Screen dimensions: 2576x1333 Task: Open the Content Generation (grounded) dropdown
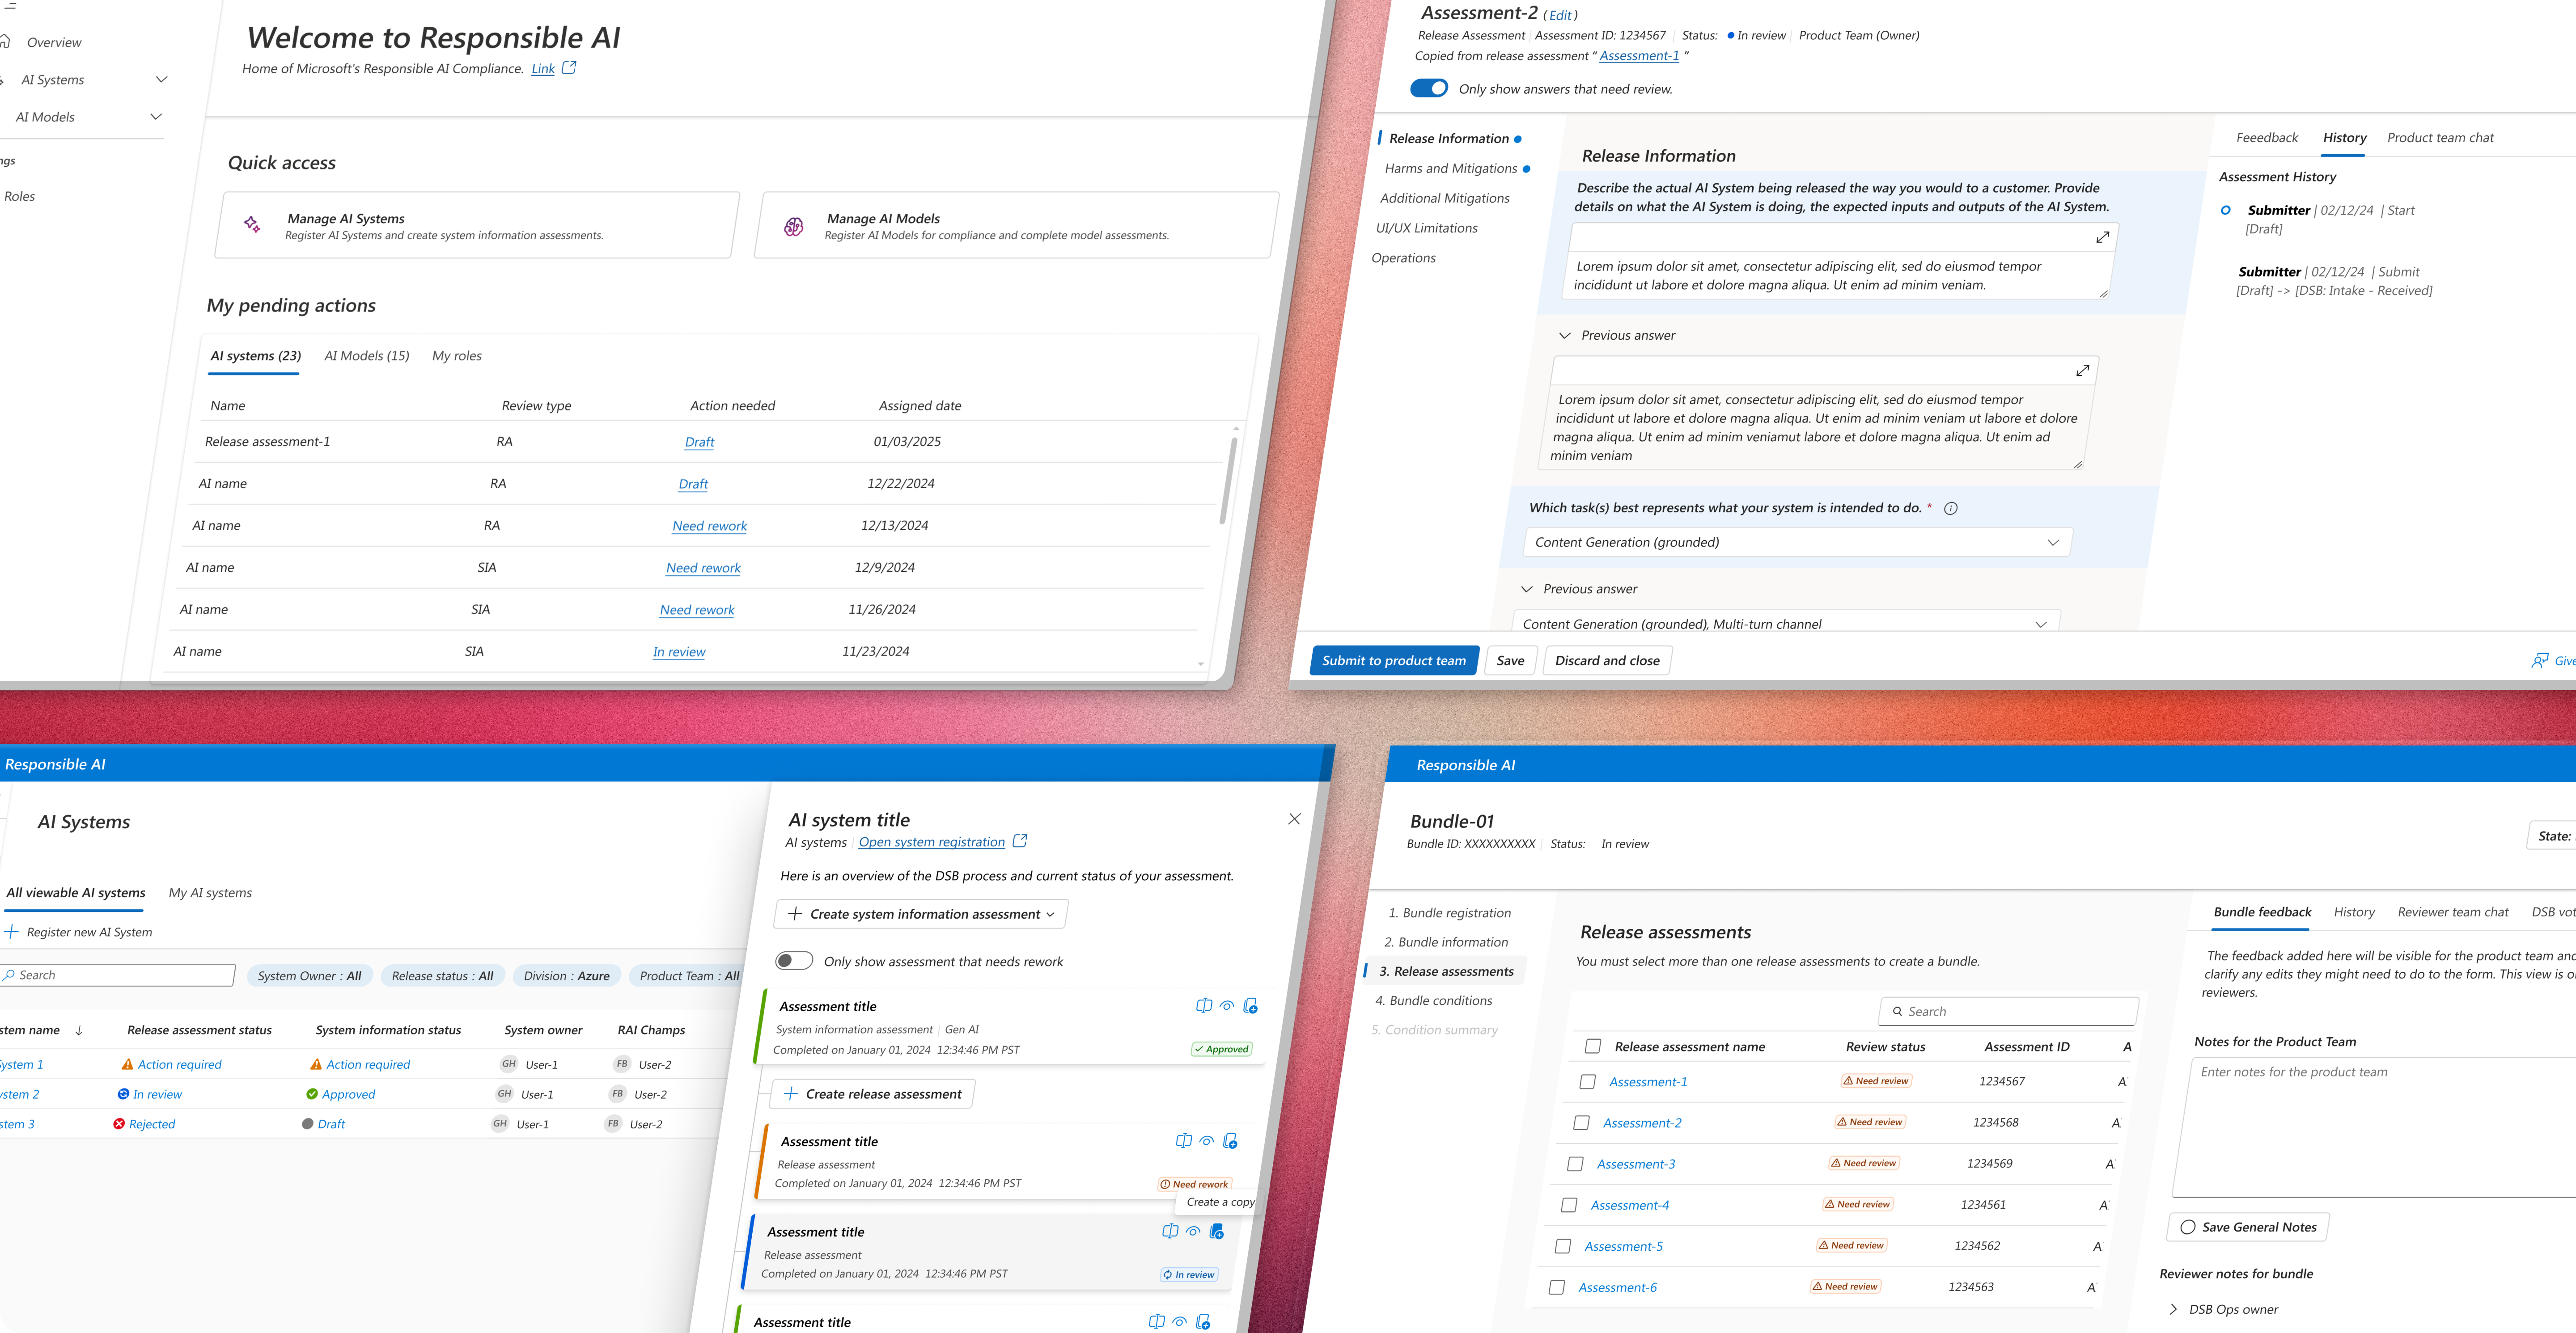pyautogui.click(x=1797, y=543)
